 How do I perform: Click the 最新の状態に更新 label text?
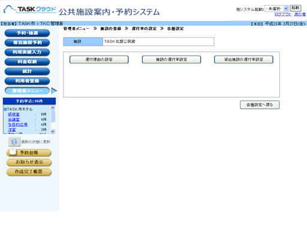tap(36, 142)
